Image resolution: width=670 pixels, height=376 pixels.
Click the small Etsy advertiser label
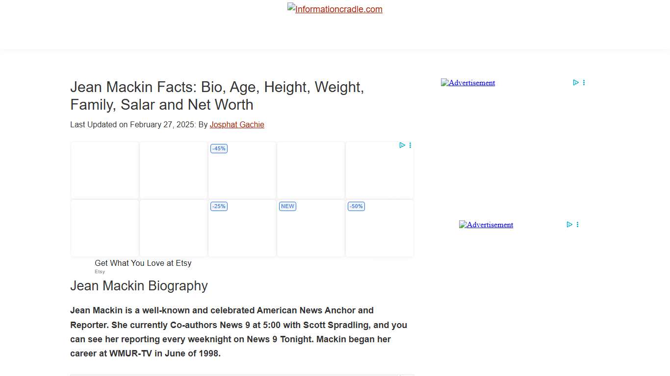pyautogui.click(x=100, y=272)
